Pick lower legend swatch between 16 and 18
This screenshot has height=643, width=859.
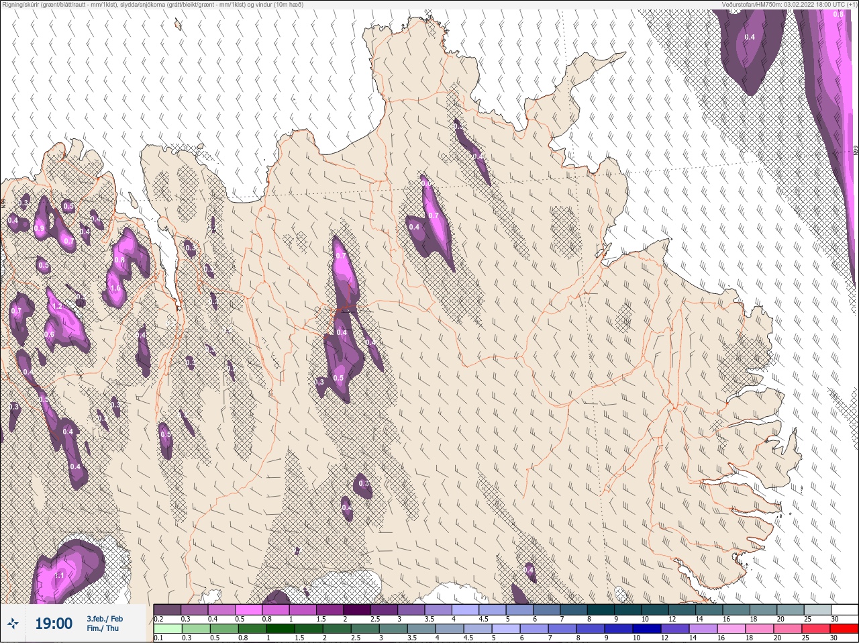pyautogui.click(x=731, y=629)
